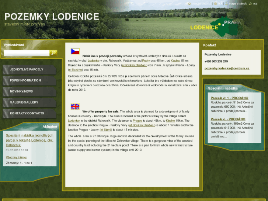Focus the Vyhledávání search field
Viewport: 268px width, 201px height.
point(27,53)
